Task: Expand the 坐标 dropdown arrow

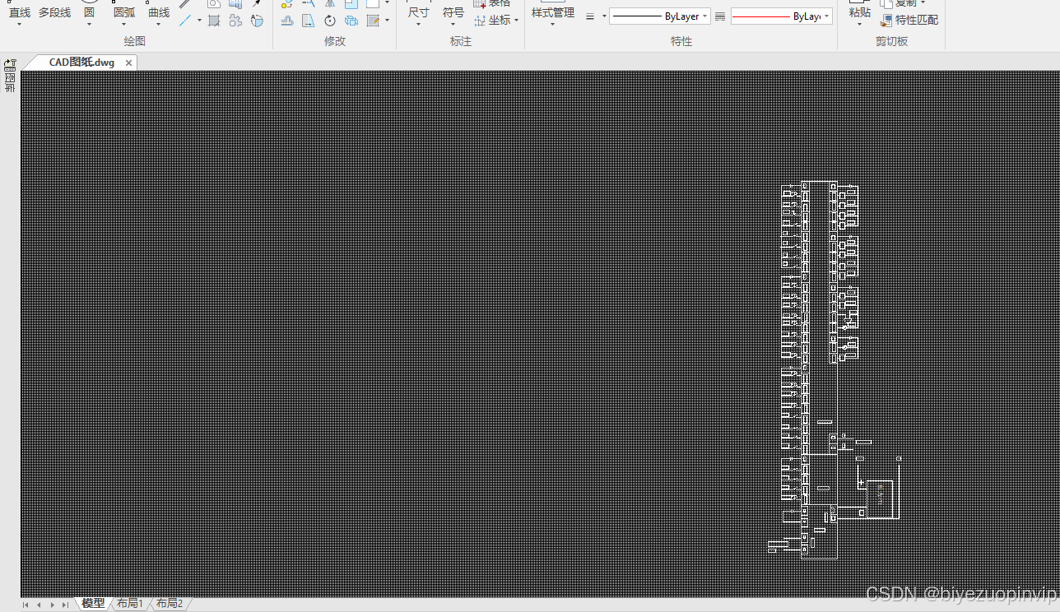Action: point(517,21)
